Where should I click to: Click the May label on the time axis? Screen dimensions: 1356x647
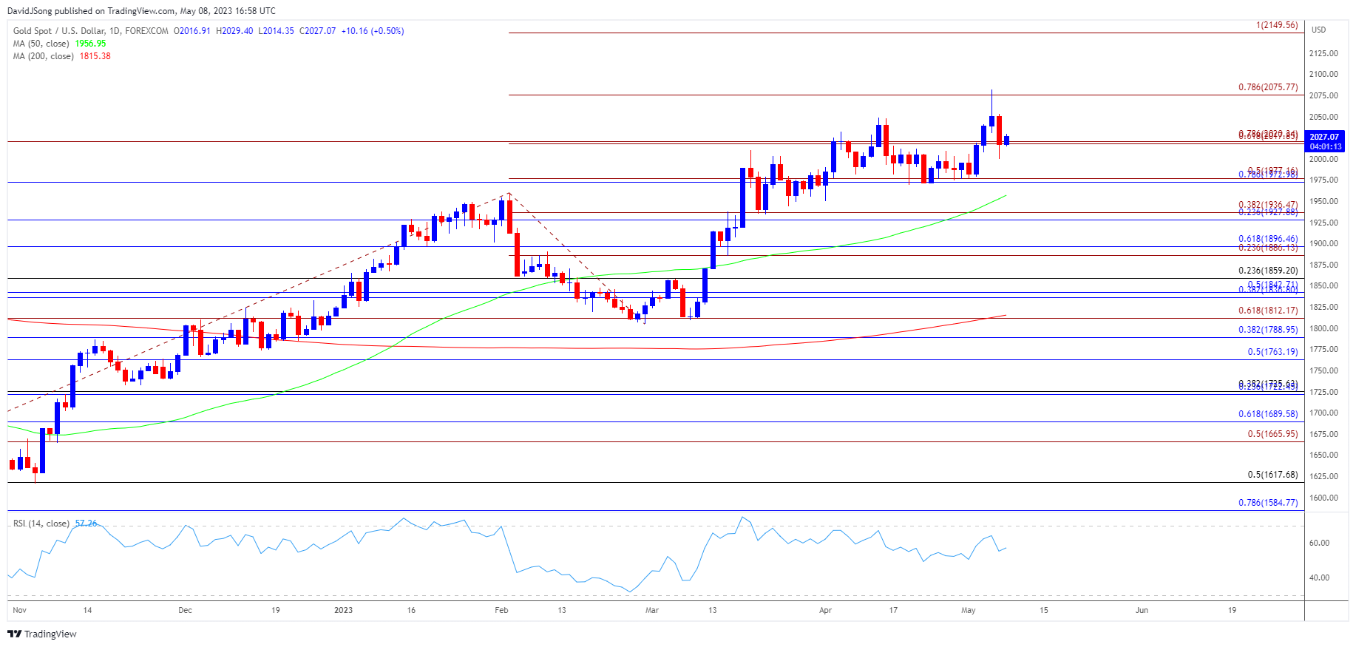pos(968,610)
